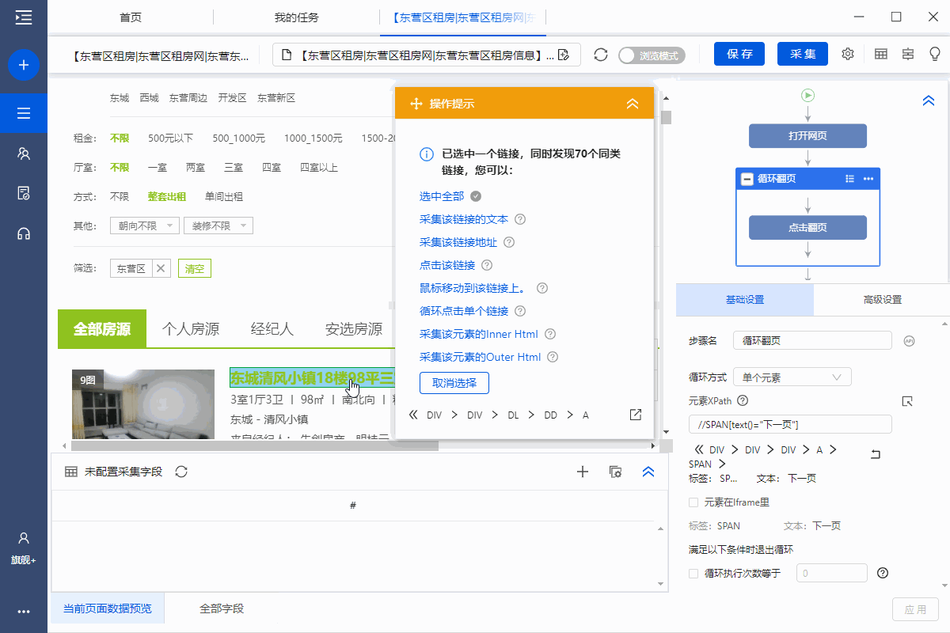
Task: Click the refresh page icon in toolbar
Action: click(601, 55)
